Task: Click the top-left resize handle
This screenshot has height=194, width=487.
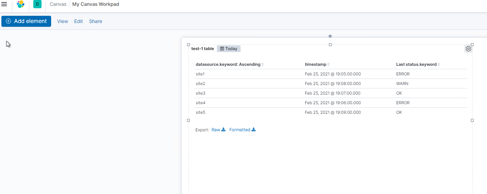Action: tap(188, 45)
